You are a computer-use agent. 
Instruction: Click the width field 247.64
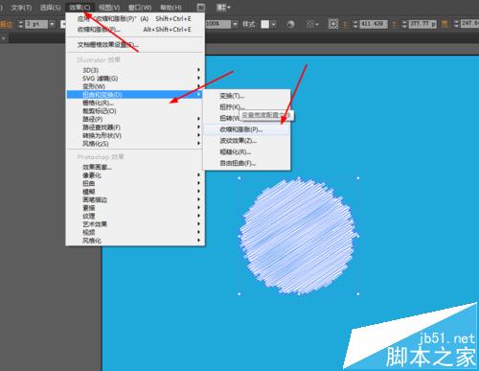point(469,24)
